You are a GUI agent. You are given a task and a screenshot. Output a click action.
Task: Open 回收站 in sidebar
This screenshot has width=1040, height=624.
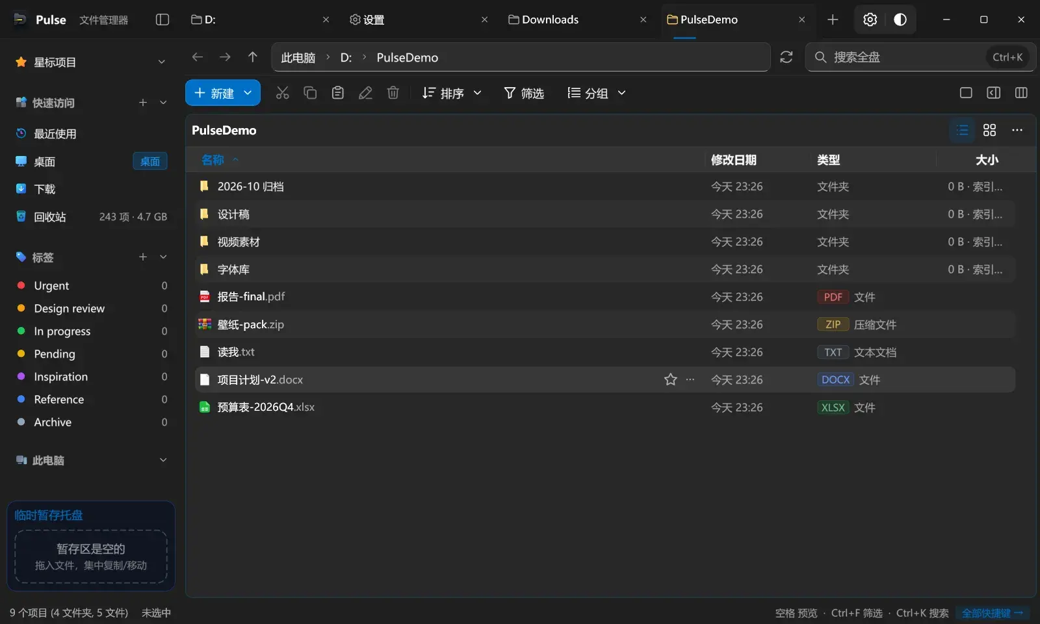pyautogui.click(x=91, y=216)
